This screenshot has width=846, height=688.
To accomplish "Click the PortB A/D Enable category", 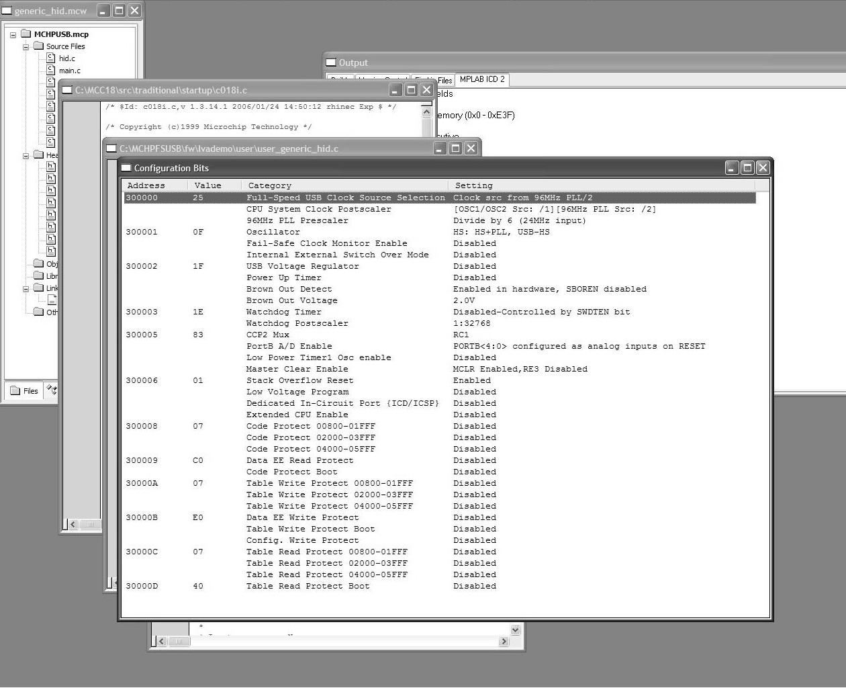I will [289, 346].
